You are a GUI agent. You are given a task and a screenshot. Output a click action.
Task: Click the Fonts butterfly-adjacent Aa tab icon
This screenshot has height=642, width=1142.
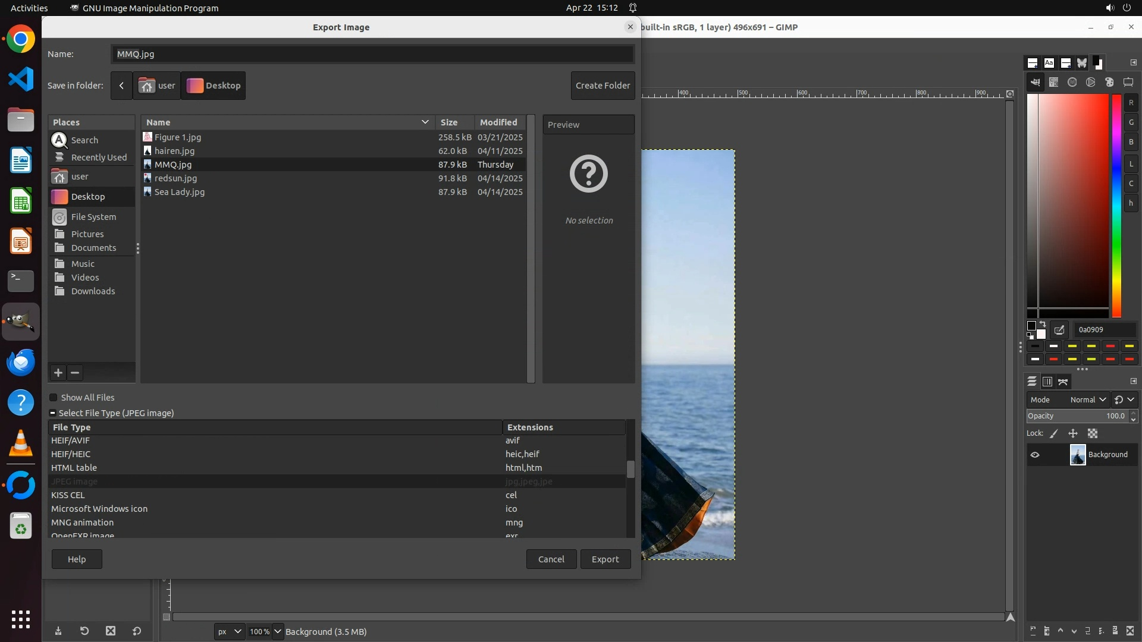tap(1049, 63)
